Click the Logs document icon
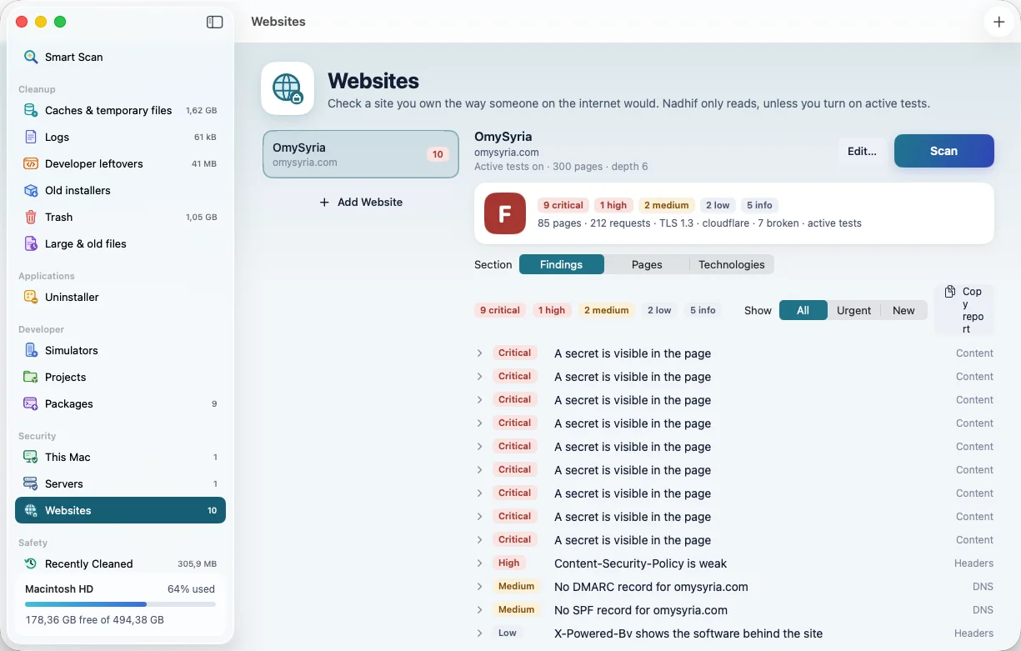The width and height of the screenshot is (1021, 651). coord(31,137)
